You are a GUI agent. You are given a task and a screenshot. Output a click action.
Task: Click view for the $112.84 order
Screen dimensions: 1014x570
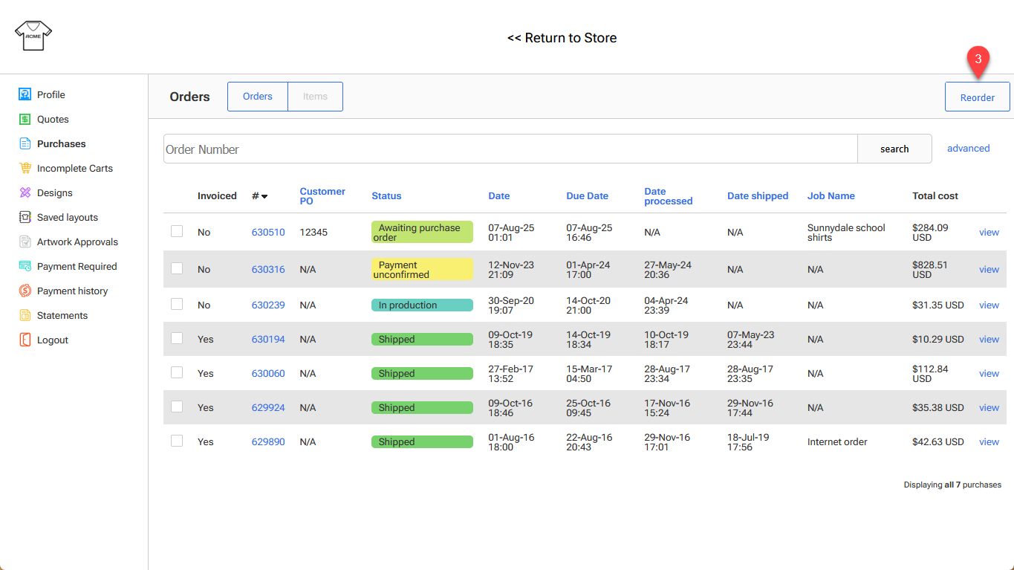tap(989, 373)
